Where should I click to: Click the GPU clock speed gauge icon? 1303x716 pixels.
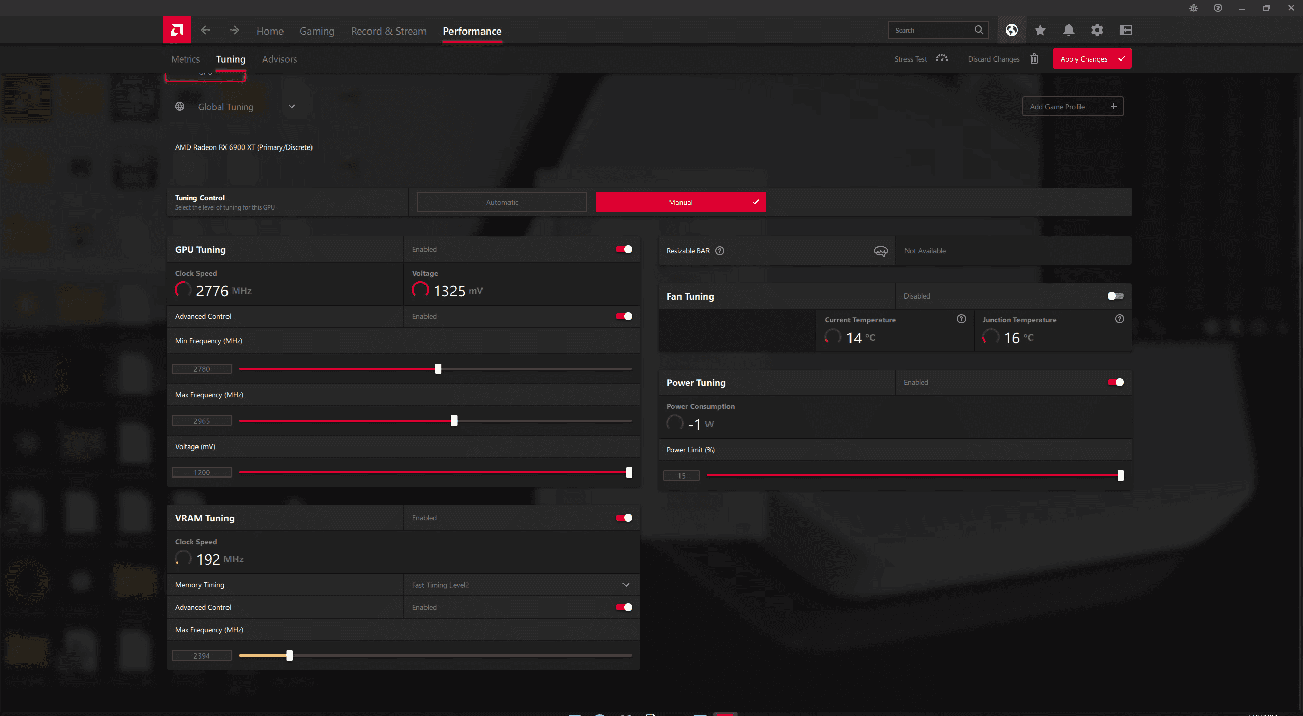point(183,290)
